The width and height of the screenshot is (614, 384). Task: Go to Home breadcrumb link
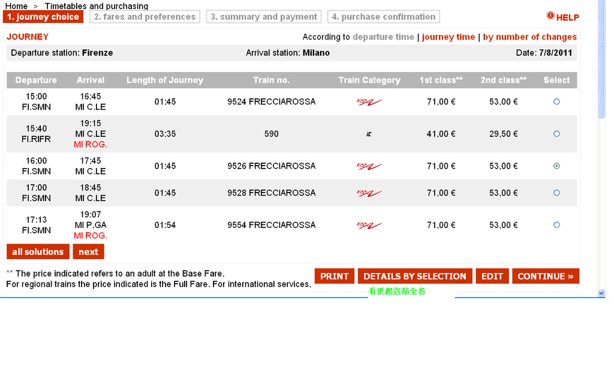click(x=16, y=6)
